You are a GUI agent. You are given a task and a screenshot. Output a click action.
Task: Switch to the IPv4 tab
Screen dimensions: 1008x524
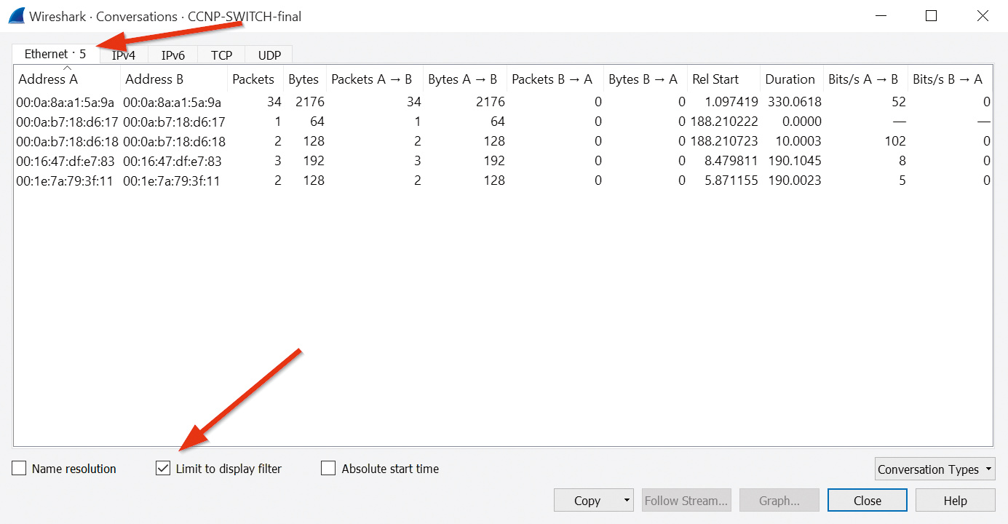[124, 55]
